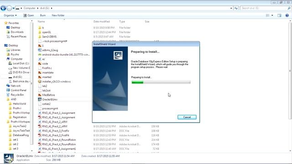Select the insertdata file icon
Image resolution: width=292 pixels, height=164 pixels.
pos(40,72)
